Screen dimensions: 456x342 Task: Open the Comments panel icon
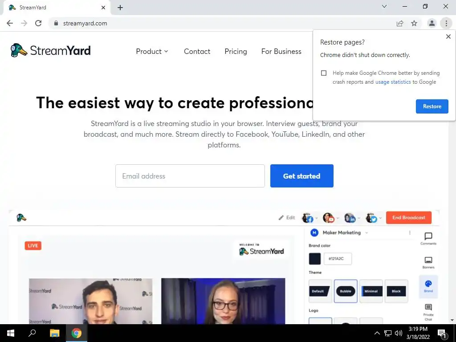tap(428, 239)
